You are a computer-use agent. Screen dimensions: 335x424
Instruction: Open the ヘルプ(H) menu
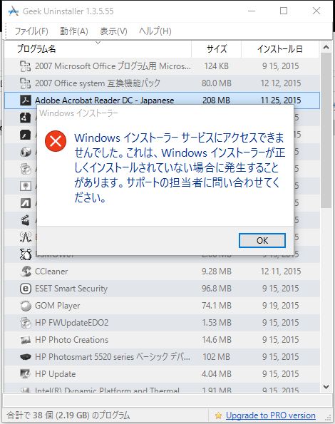click(155, 31)
